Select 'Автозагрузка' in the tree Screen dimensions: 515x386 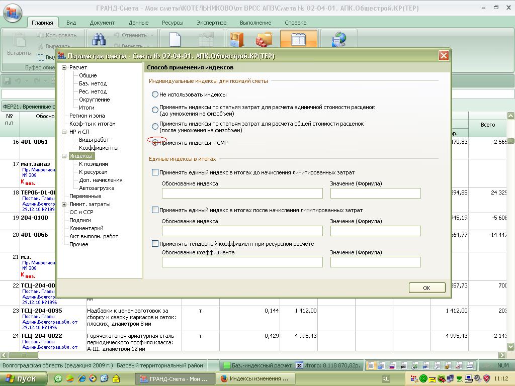point(97,188)
